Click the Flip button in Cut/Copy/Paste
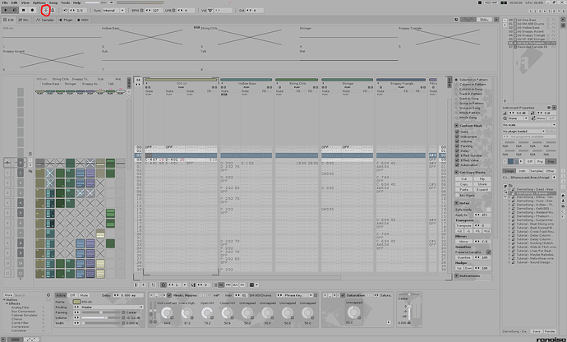Image resolution: width=567 pixels, height=342 pixels. 482,178
